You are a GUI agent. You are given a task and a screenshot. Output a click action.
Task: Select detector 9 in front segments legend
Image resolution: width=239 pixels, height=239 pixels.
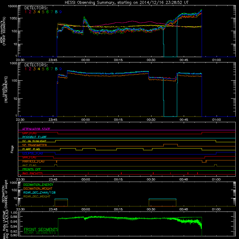coord(61,12)
